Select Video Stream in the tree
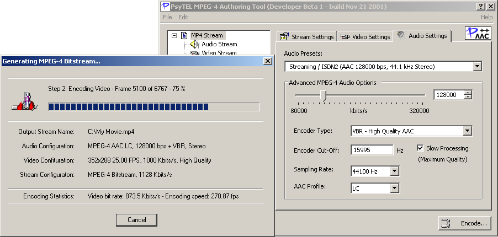498x237 pixels. point(219,53)
